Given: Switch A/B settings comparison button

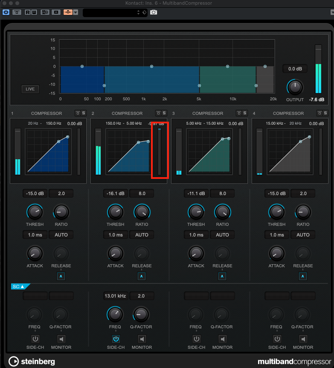Looking at the screenshot, I should tap(45, 12).
